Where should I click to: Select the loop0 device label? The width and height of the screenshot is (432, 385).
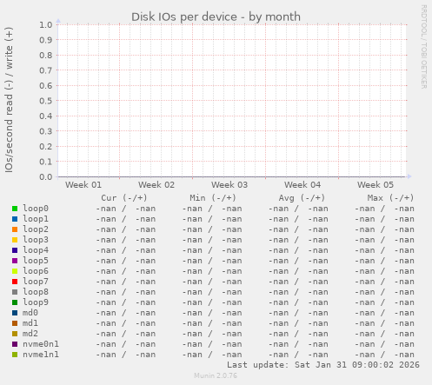(x=36, y=209)
